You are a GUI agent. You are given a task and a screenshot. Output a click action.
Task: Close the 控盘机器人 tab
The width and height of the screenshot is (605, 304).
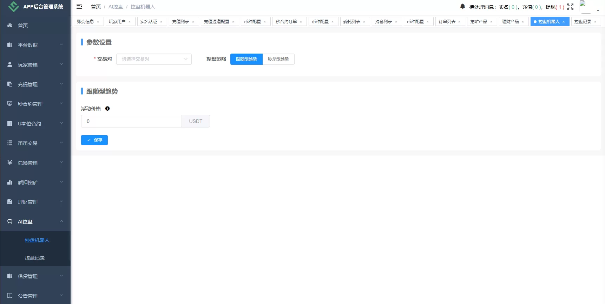(x=564, y=22)
